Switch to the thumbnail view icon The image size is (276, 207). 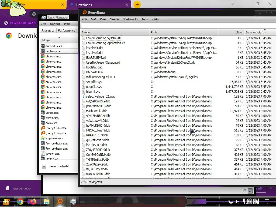tap(250, 191)
